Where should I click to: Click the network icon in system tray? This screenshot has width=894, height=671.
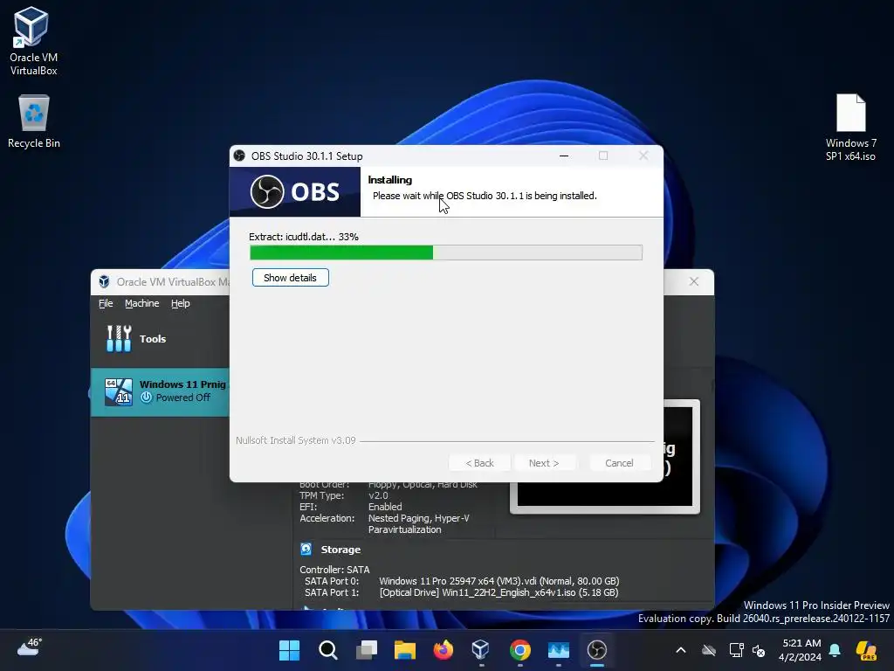click(736, 650)
